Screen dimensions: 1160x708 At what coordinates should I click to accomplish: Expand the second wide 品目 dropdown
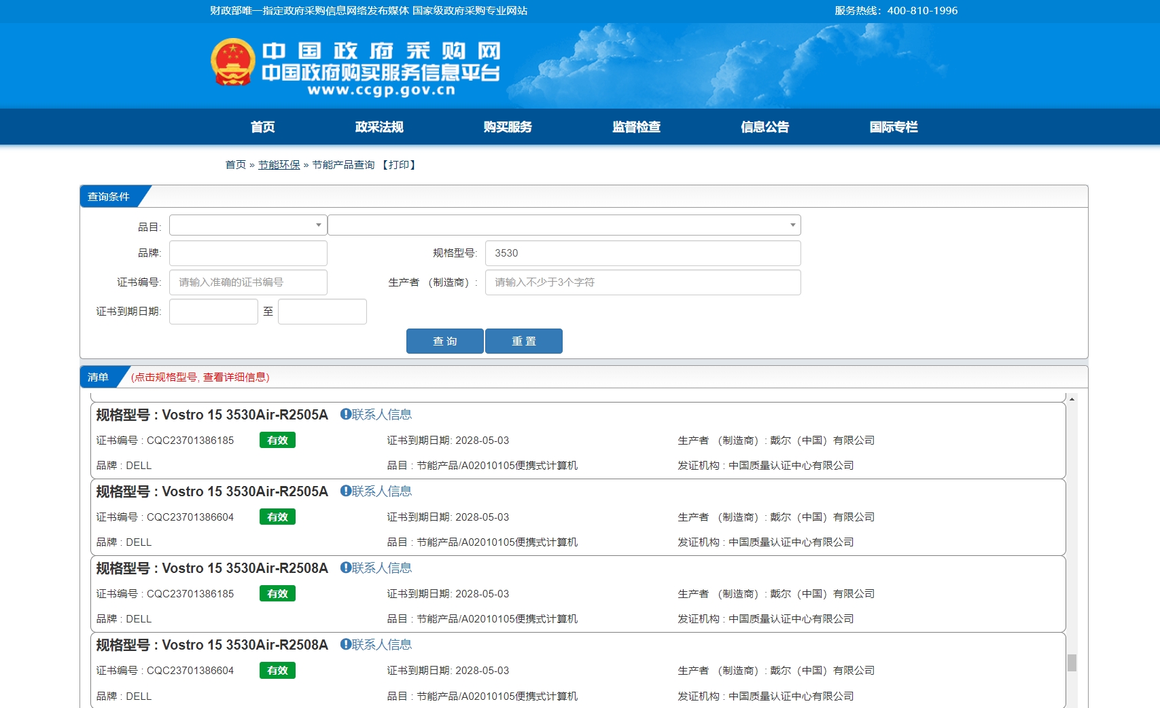(x=564, y=225)
